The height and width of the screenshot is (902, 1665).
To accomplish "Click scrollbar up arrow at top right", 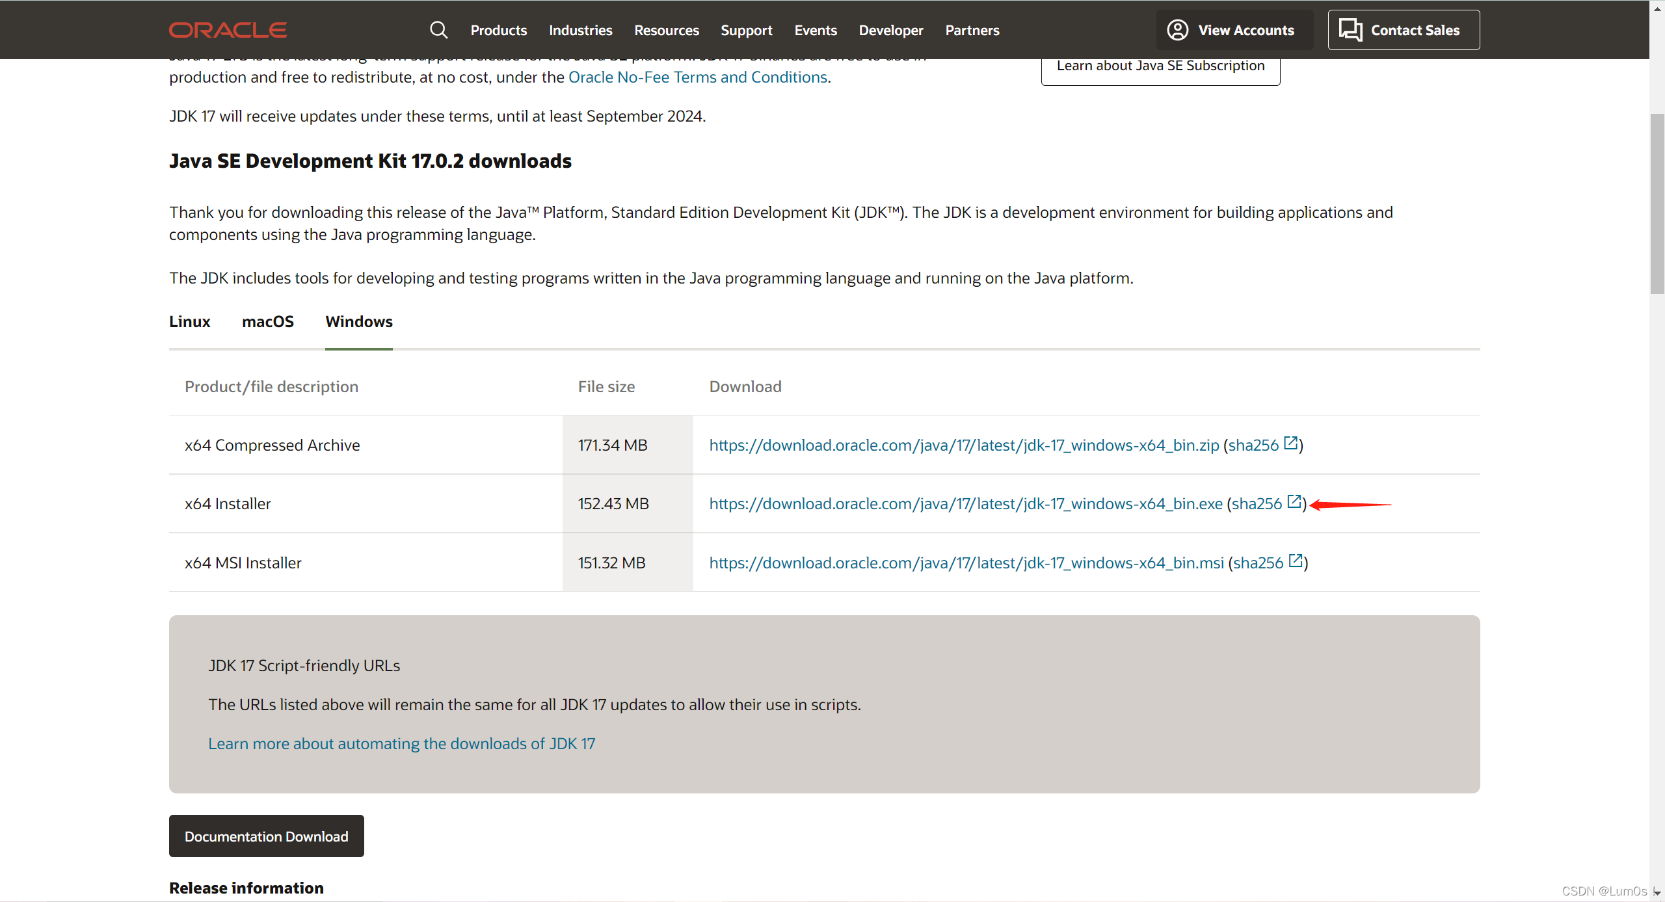I will [1657, 9].
